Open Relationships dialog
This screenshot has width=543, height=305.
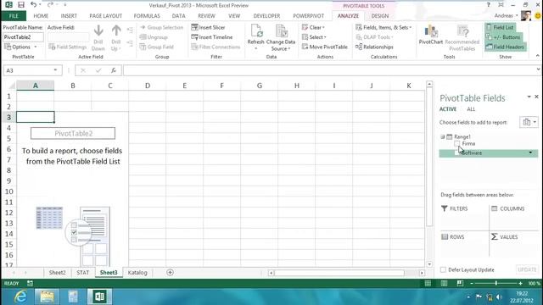[374, 47]
